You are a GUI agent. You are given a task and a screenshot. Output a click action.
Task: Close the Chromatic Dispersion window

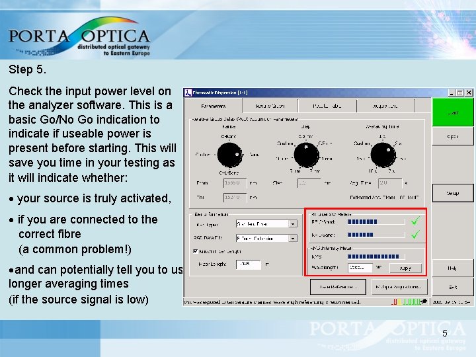point(469,93)
